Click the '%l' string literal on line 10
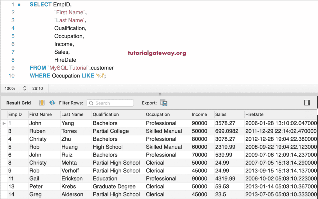 pos(100,76)
